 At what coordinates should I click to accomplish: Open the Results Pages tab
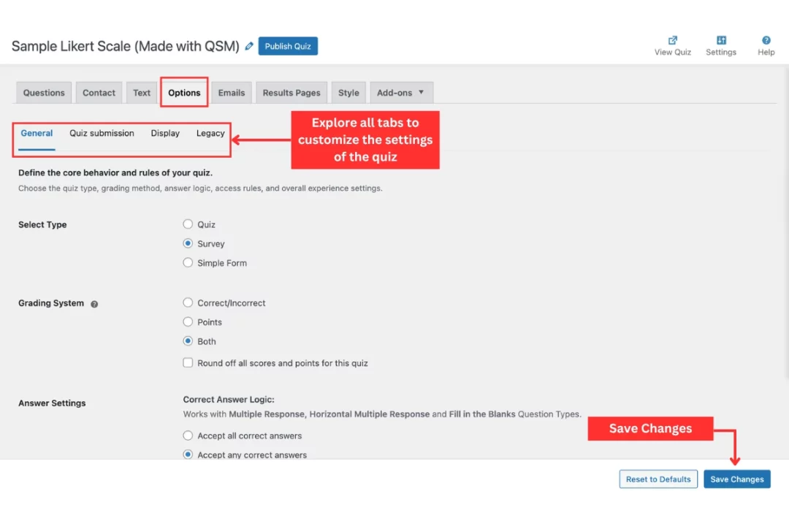point(291,92)
